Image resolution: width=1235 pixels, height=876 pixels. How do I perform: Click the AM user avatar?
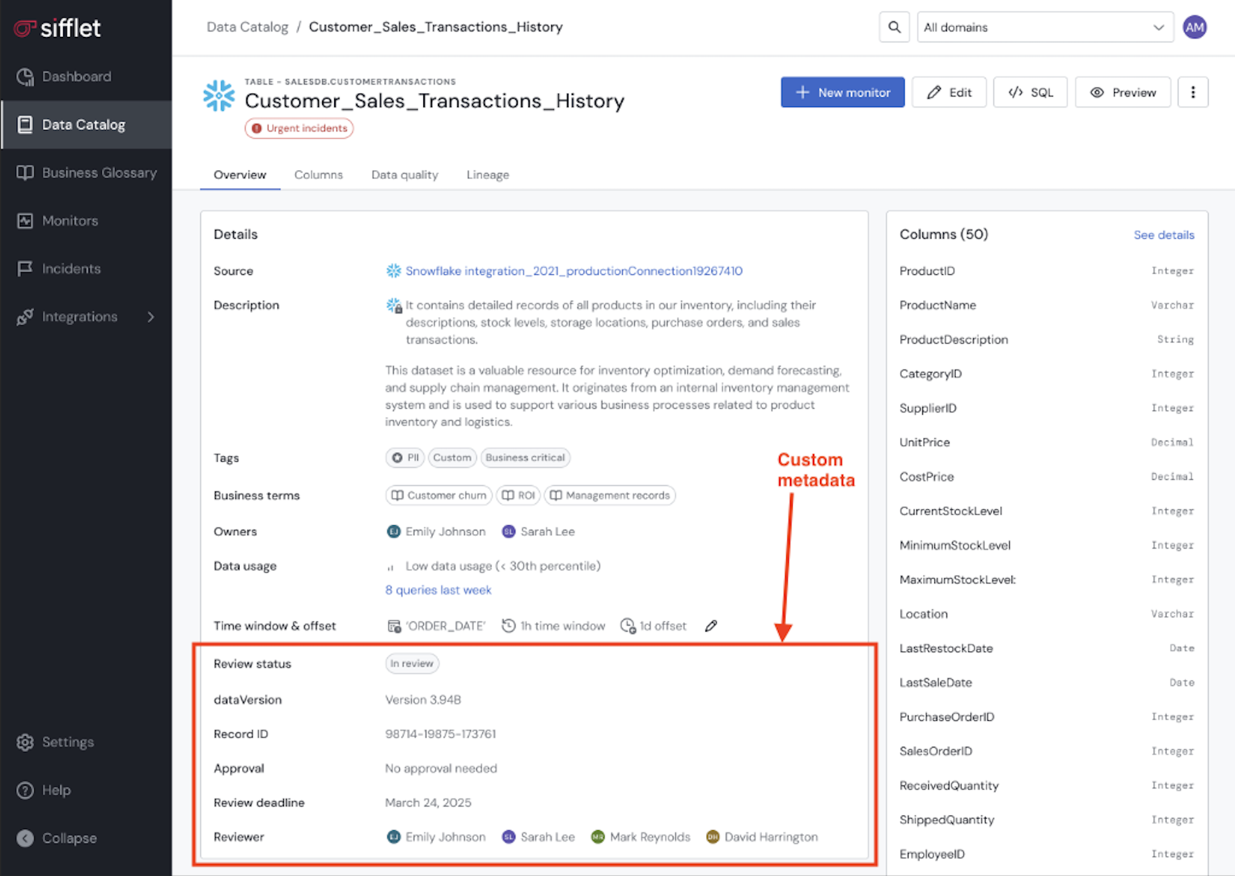click(1194, 27)
